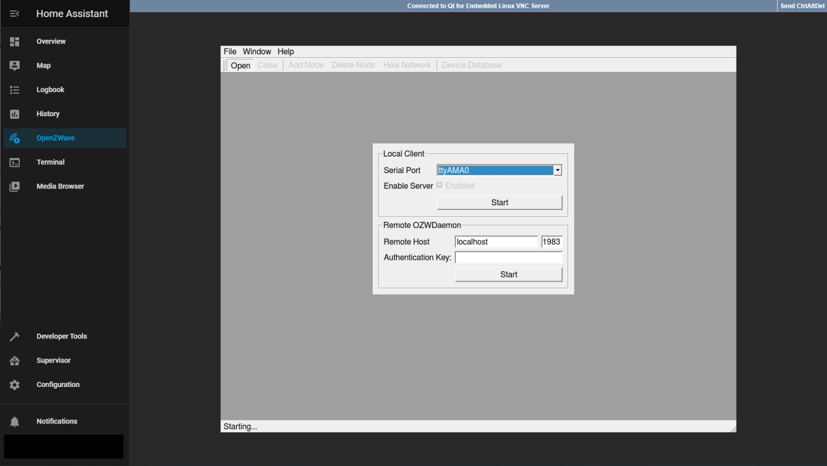The height and width of the screenshot is (466, 827).
Task: Open the Window menu
Action: click(x=257, y=52)
